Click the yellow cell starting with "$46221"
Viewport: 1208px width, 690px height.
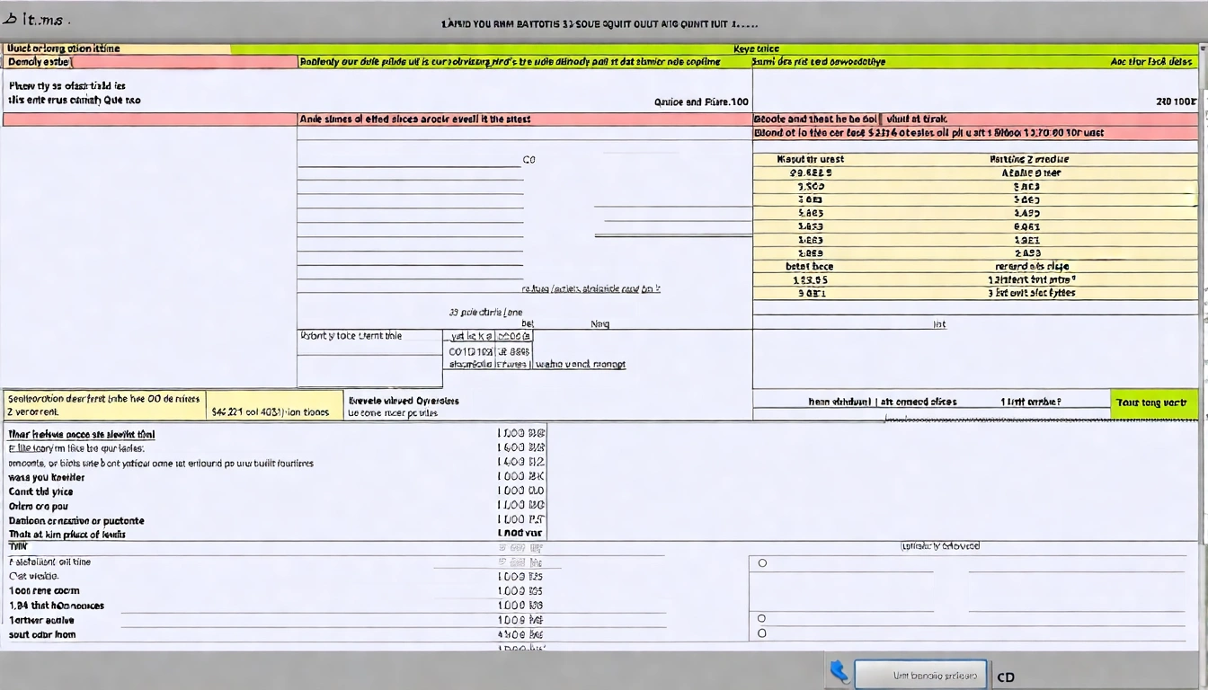274,412
